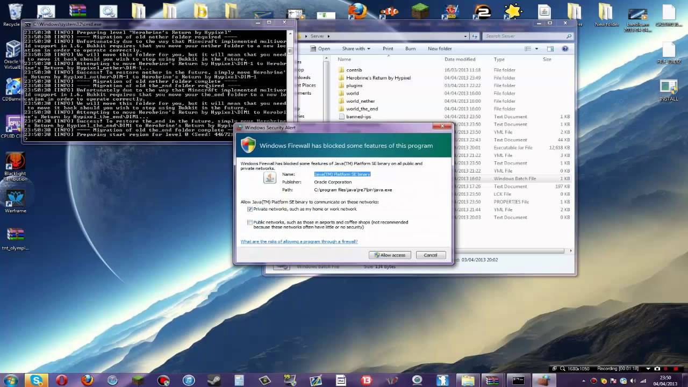Click the Explorer help question mark icon

[565, 48]
